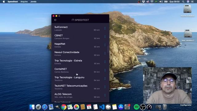
Task: Open options dots for Nexsul Conectividade
Action: pyautogui.click(x=105, y=53)
